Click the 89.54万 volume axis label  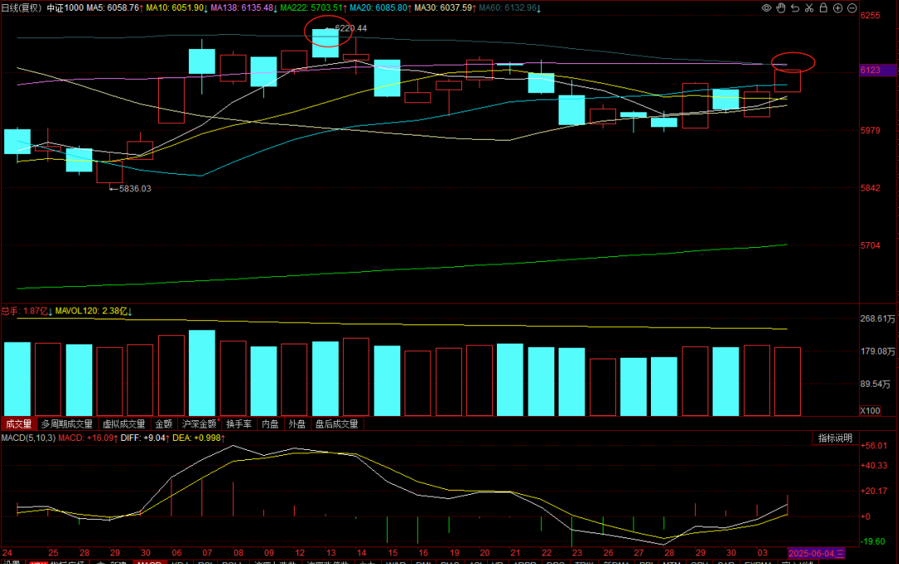[876, 384]
